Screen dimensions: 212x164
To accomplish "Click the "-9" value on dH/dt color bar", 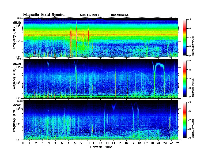I will point(190,55).
